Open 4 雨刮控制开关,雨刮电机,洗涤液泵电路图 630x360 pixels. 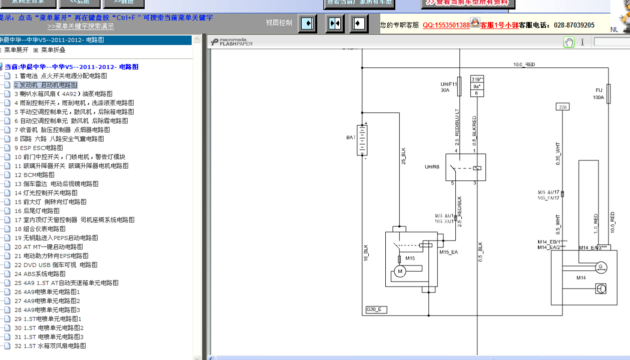point(74,103)
